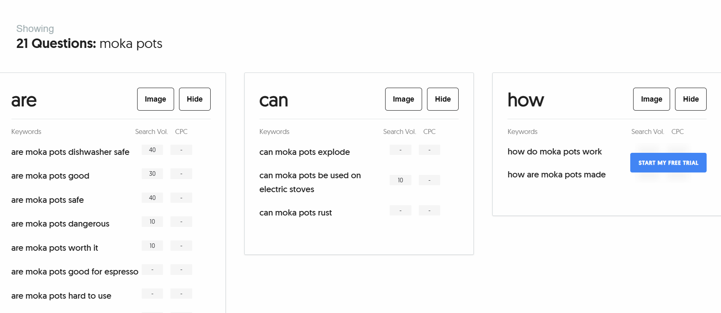
Task: Open 'how are moka pots made' keyword
Action: (x=556, y=175)
